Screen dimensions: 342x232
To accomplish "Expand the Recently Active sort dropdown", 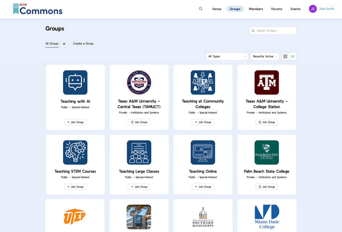I will point(265,56).
